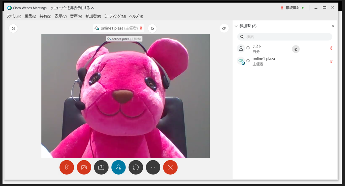Maximize the Webex window
The image size is (345, 186).
[325, 8]
